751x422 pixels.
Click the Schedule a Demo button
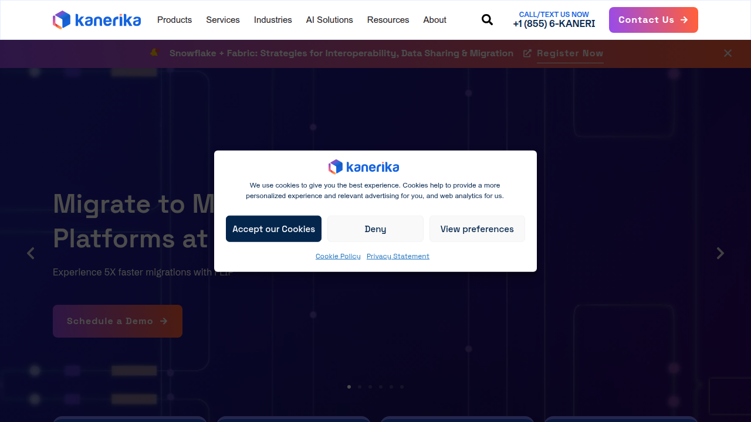click(x=117, y=321)
